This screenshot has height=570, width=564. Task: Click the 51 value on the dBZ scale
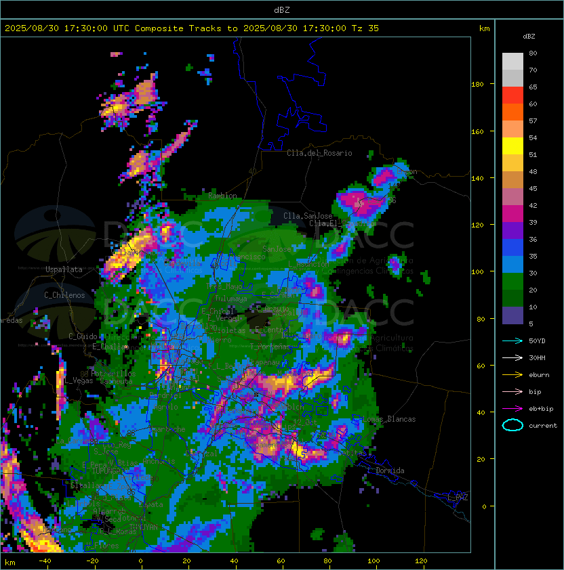point(533,154)
